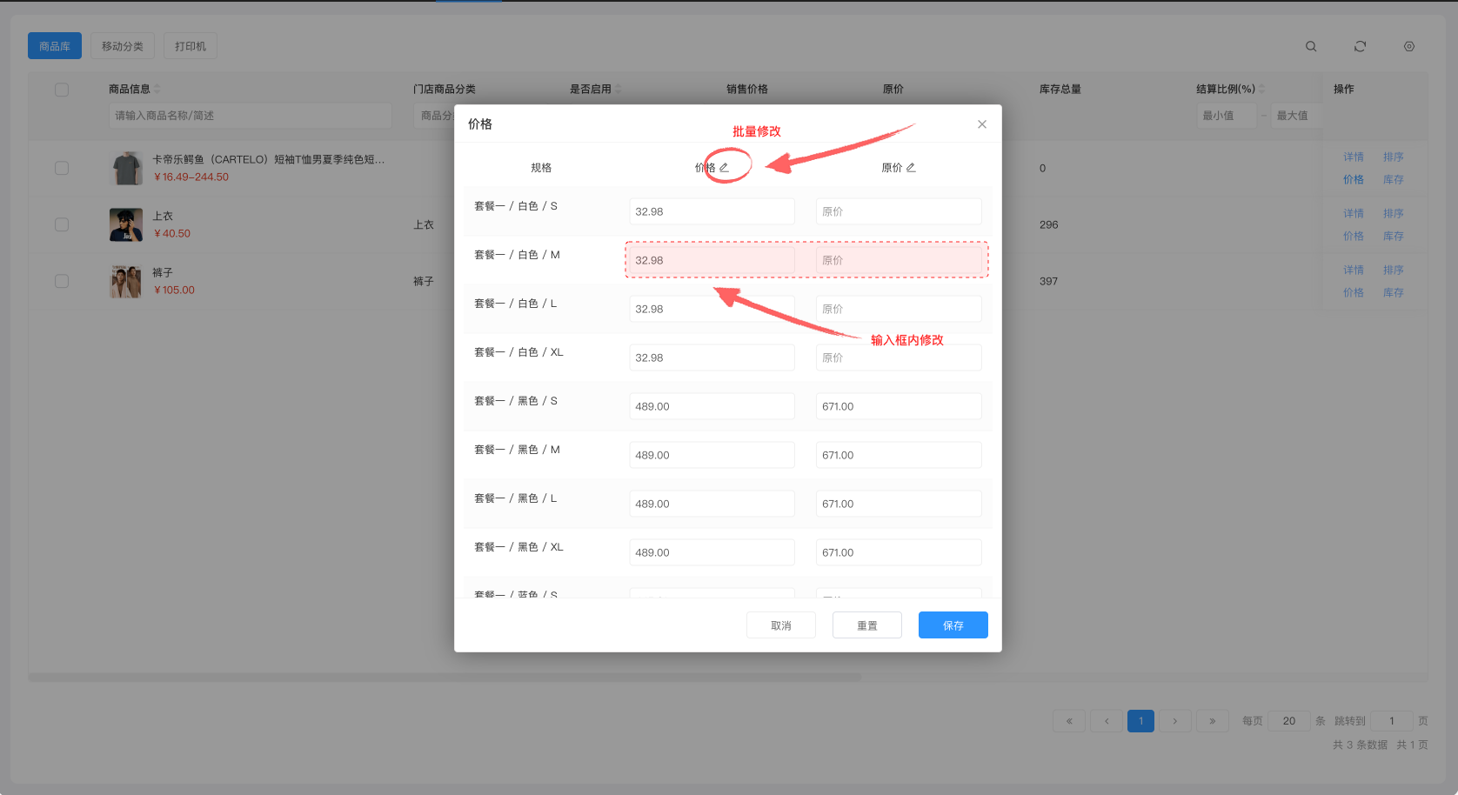1458x795 pixels.
Task: Open column settings gear icon
Action: pyautogui.click(x=1409, y=46)
